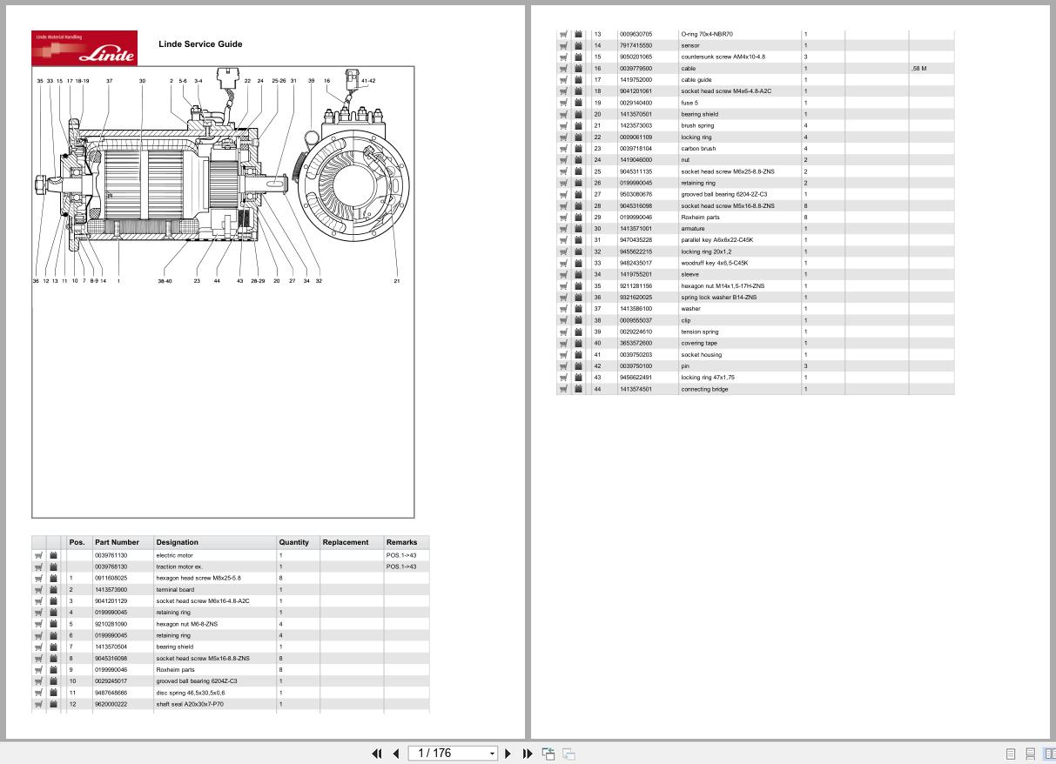Click the cart icon beside fuse 5 row
1056x764 pixels.
(563, 103)
